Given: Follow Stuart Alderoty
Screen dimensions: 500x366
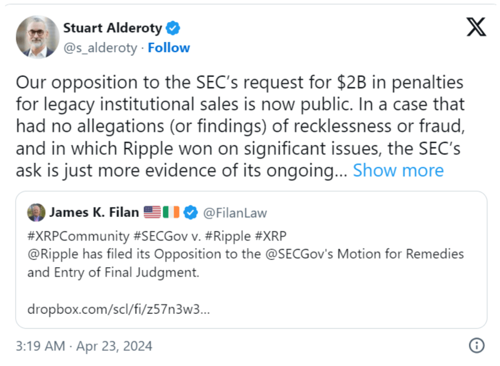Looking at the screenshot, I should click(x=169, y=48).
